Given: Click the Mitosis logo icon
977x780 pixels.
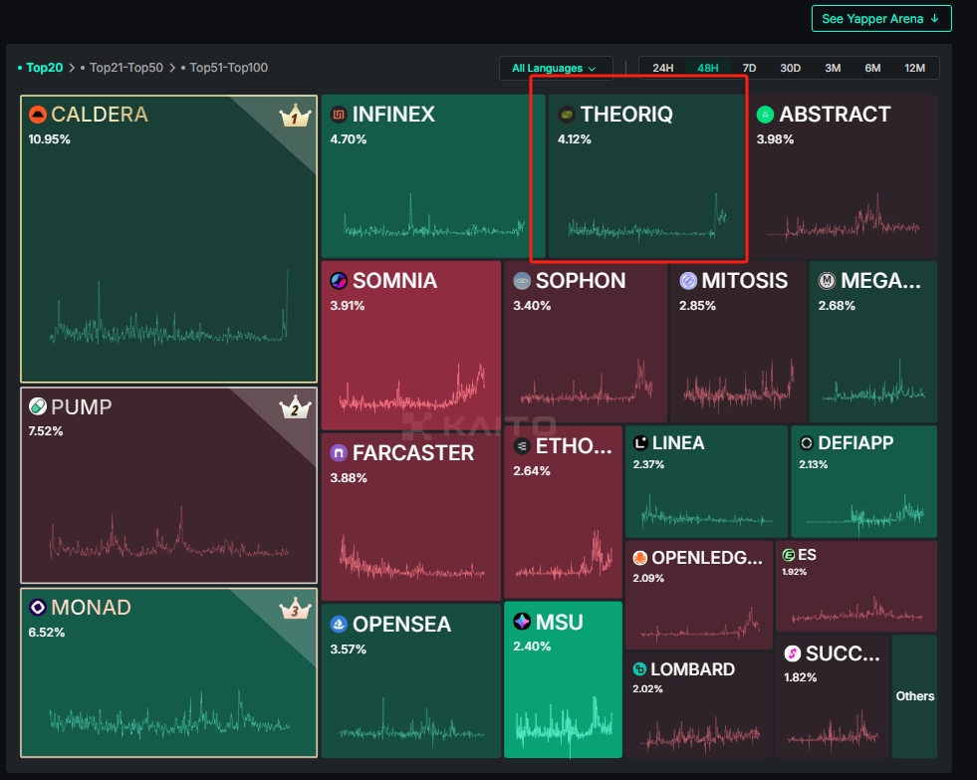Looking at the screenshot, I should click(688, 281).
